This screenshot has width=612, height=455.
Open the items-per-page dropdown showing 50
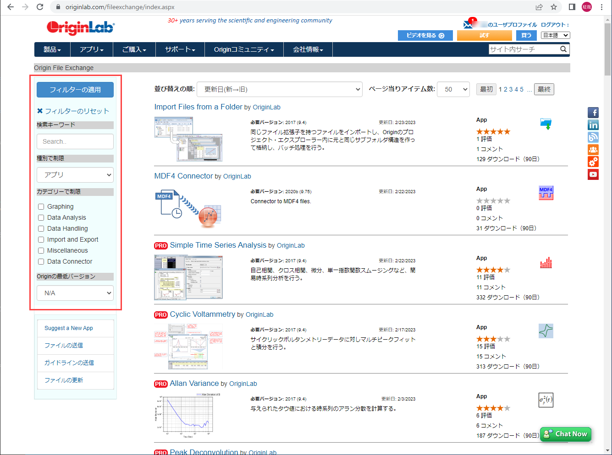453,89
